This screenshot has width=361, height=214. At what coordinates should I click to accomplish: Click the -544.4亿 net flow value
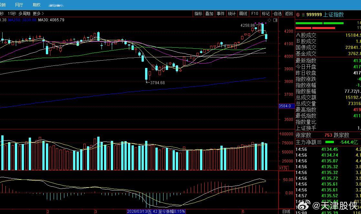349,142
